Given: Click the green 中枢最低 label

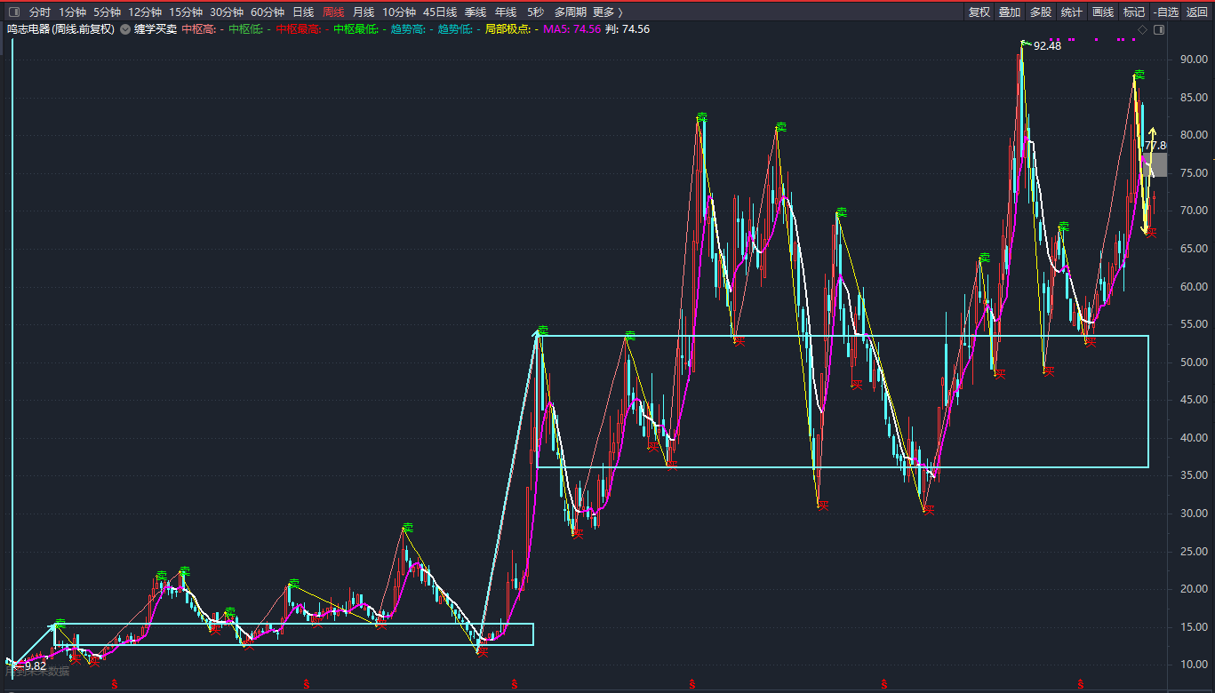Looking at the screenshot, I should click(356, 29).
